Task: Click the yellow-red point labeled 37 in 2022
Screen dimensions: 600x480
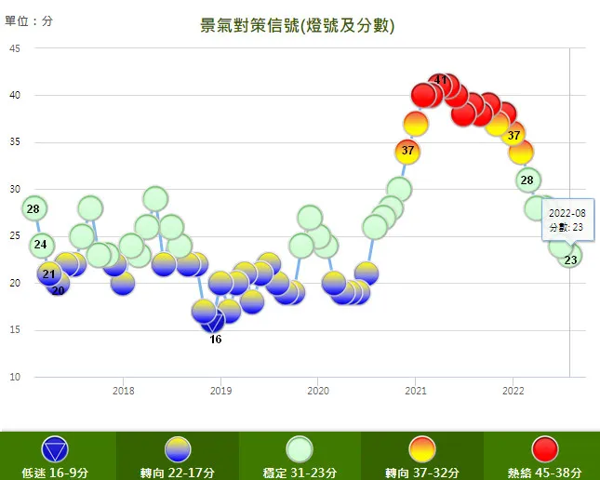Action: (x=513, y=135)
